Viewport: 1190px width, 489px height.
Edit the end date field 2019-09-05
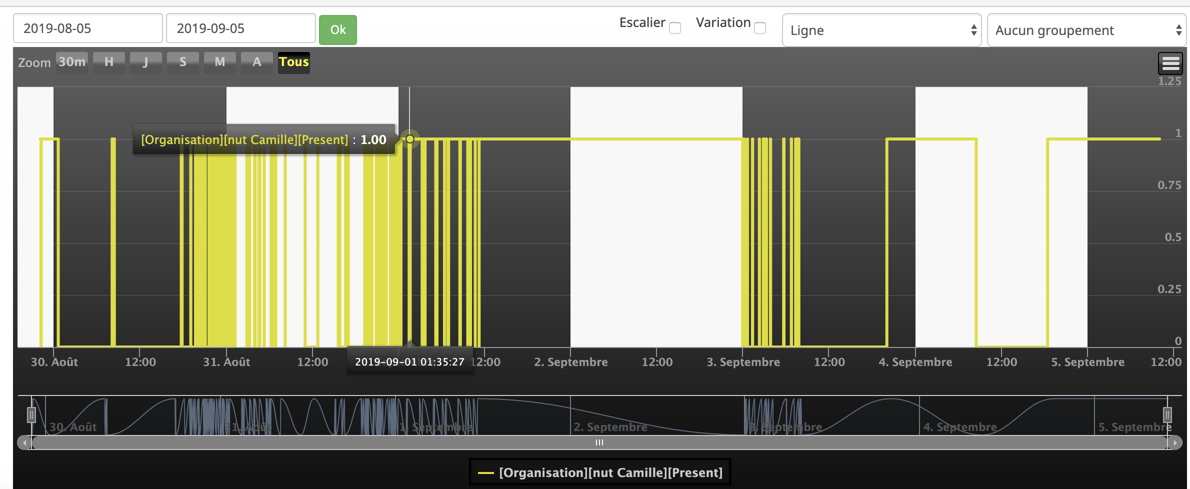pyautogui.click(x=240, y=28)
